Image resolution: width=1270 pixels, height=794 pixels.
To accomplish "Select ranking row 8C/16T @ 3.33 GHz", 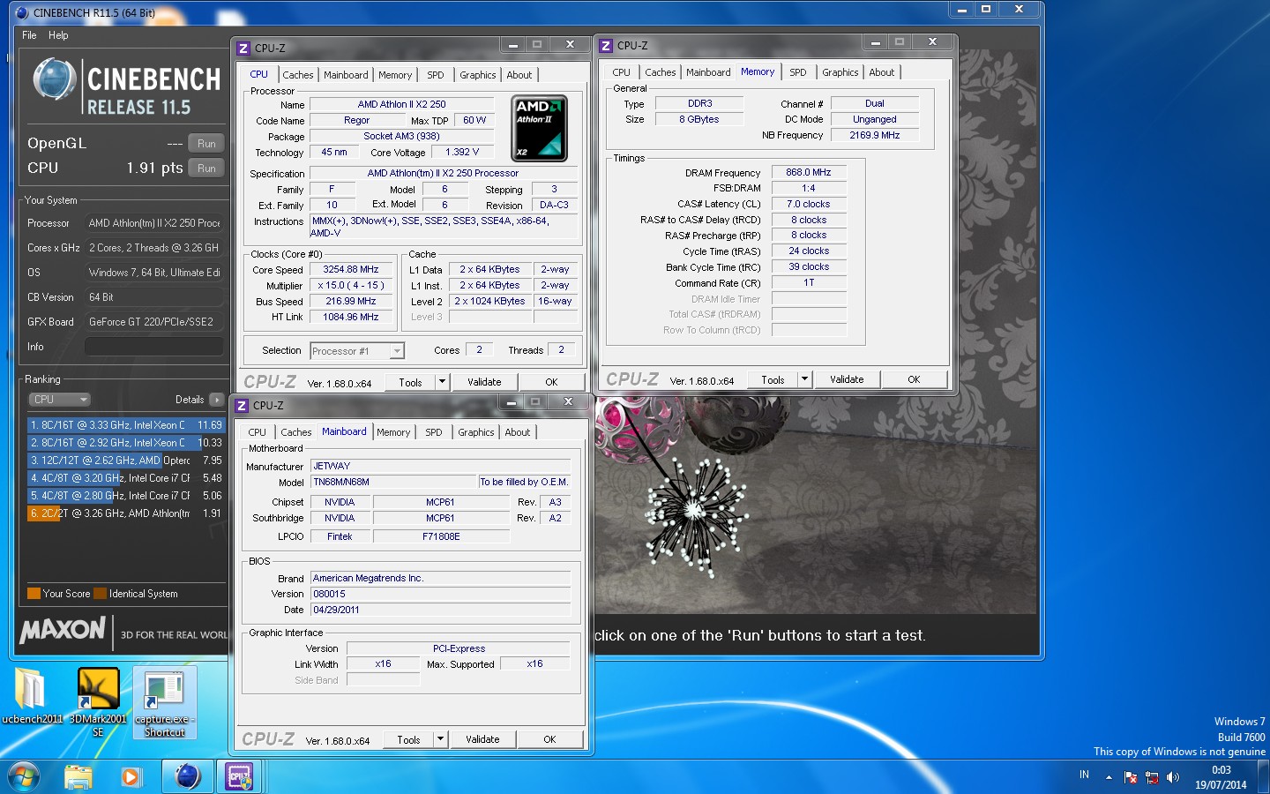I will point(126,425).
